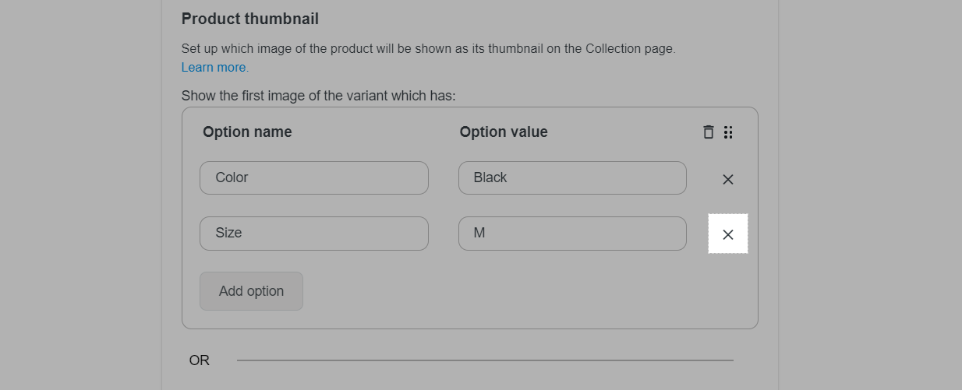Click the 'Show the first image' instruction text
Screen dimensions: 962x390
[319, 96]
